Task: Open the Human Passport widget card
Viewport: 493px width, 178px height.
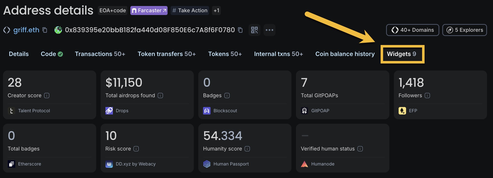Action: point(245,148)
